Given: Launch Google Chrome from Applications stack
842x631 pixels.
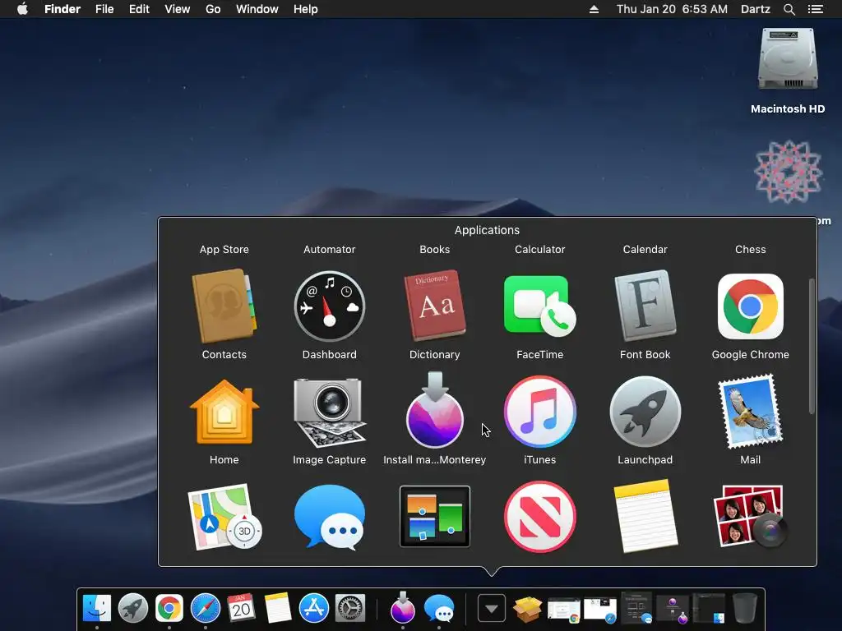Looking at the screenshot, I should point(750,306).
